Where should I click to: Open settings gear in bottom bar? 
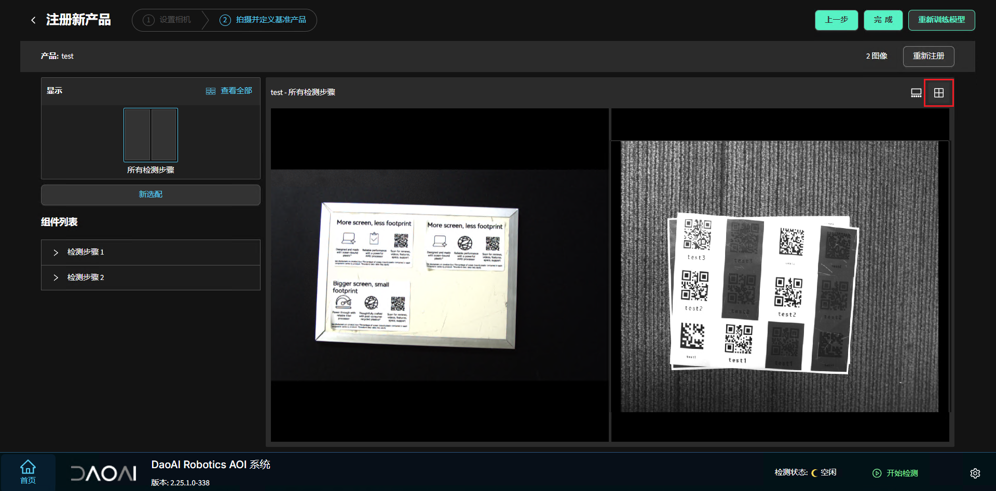(975, 473)
